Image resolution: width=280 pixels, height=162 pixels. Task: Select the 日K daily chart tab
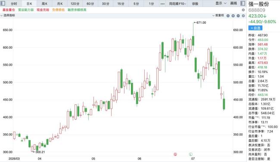(29, 3)
